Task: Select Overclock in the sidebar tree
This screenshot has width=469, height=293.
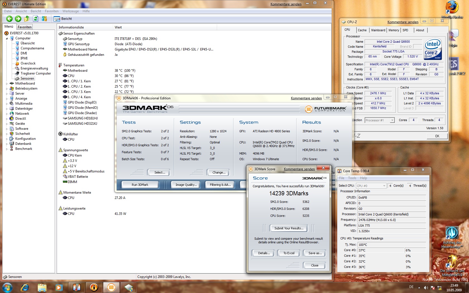Action: click(x=28, y=63)
